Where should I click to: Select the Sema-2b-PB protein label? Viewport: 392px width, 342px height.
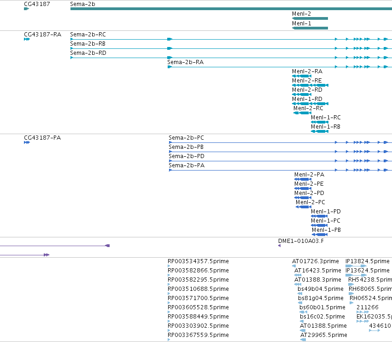[x=186, y=147]
